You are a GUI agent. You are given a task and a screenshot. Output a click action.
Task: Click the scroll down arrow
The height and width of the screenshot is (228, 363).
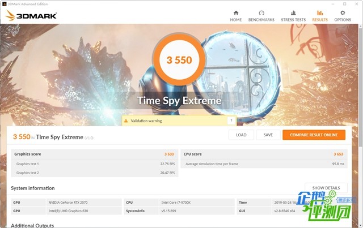pos(361,225)
